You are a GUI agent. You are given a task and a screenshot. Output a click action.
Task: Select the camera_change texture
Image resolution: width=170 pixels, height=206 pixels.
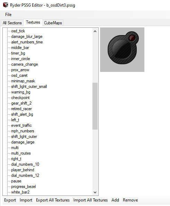25,64
